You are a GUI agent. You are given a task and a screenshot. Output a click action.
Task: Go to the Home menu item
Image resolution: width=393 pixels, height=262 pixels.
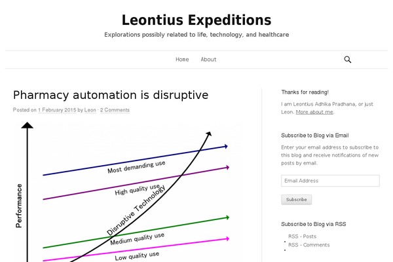[x=182, y=60]
